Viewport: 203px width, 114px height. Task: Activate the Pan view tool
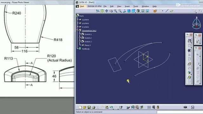pos(107,11)
